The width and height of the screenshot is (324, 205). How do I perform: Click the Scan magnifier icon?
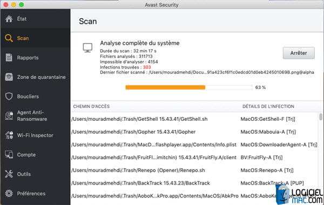(9, 38)
